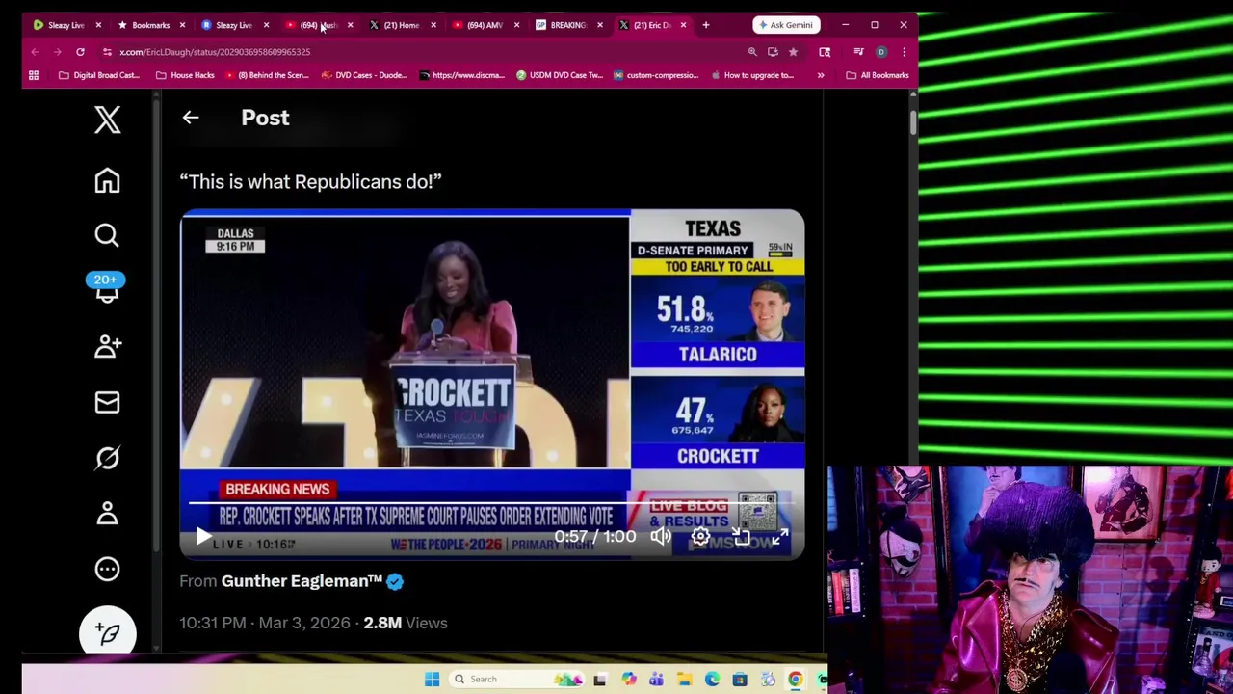Viewport: 1233px width, 694px height.
Task: Open the X logo home link
Action: point(107,120)
